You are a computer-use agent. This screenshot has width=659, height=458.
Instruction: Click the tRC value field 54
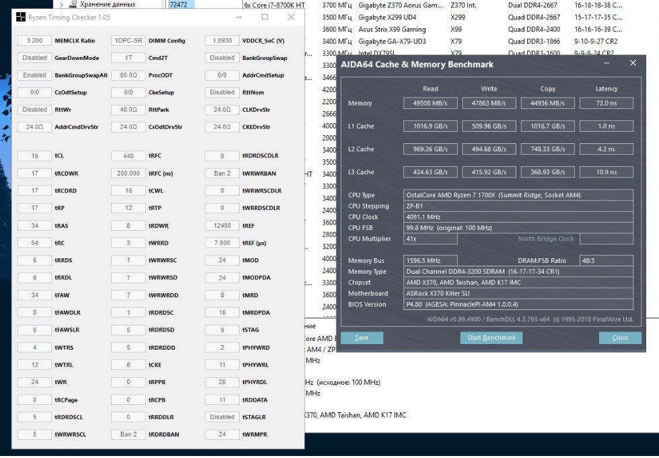34,243
